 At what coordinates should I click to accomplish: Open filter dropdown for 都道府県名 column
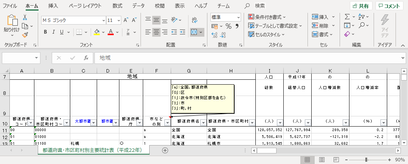click(203, 122)
